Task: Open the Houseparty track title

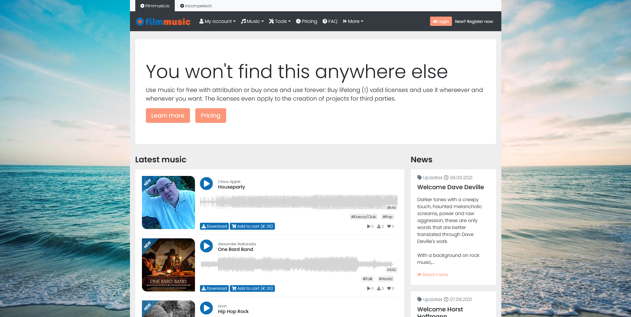Action: coord(231,187)
